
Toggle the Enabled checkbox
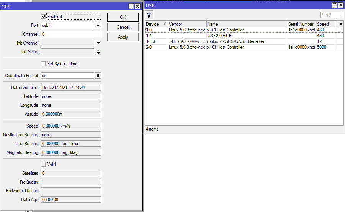[x=43, y=17]
